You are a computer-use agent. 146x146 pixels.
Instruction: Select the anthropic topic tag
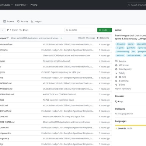(x=120, y=55)
